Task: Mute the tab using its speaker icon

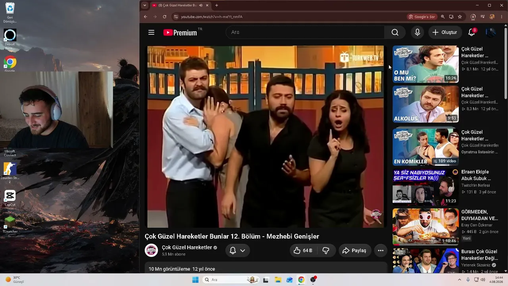Action: [x=201, y=5]
